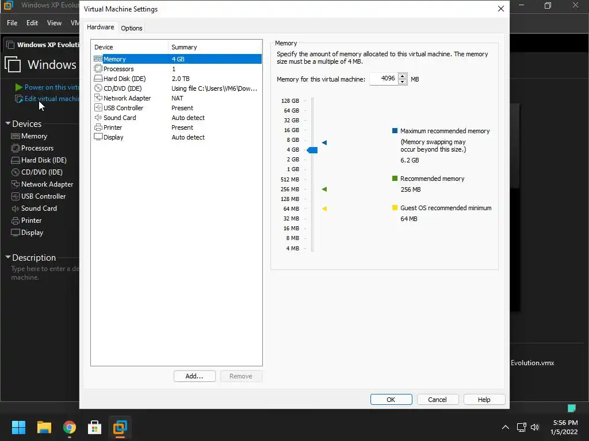Viewport: 589px width, 441px height.
Task: Select the Hard Disk (IDE) icon in the device list
Action: point(98,78)
